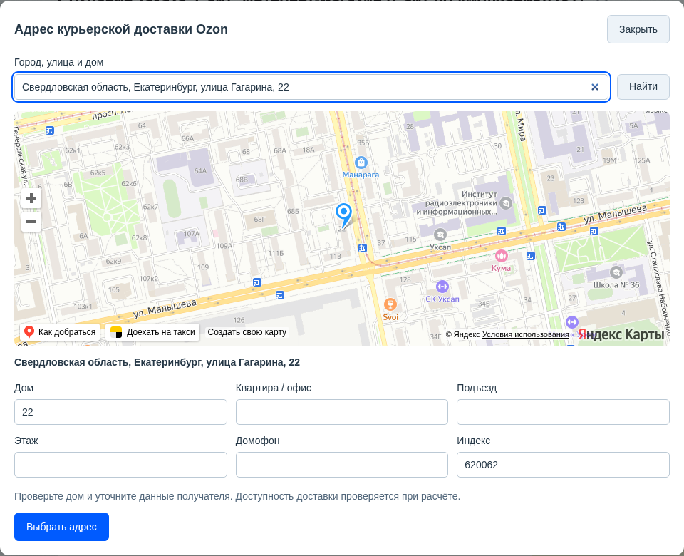Click the Дом input field
The image size is (684, 556).
coord(120,412)
